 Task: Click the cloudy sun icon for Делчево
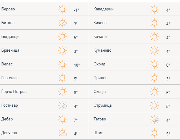[62, 133]
